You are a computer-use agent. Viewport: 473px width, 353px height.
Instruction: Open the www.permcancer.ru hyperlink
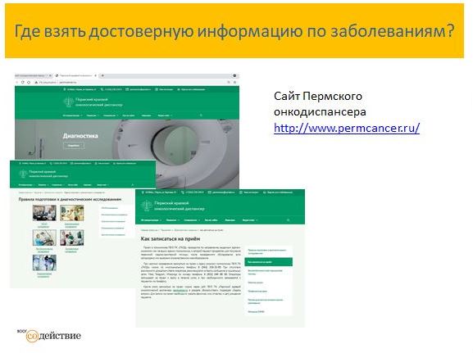point(347,128)
